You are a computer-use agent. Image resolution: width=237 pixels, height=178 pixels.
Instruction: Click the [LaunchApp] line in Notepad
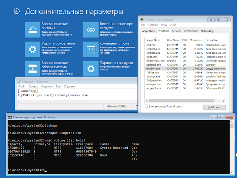click(x=28, y=91)
